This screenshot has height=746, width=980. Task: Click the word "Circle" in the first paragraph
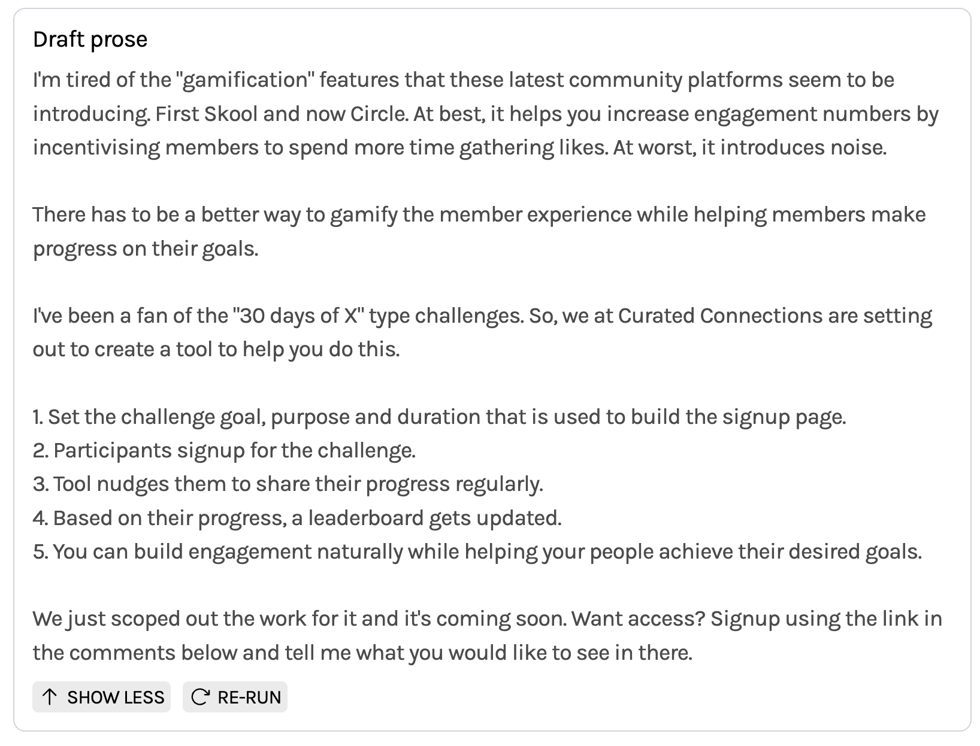376,114
